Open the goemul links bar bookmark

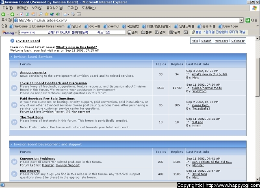coord(111,26)
